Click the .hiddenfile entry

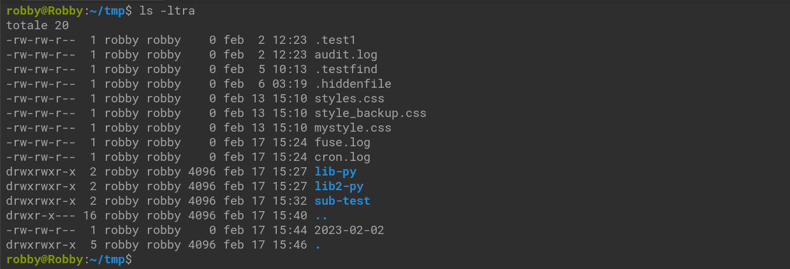pyautogui.click(x=353, y=84)
